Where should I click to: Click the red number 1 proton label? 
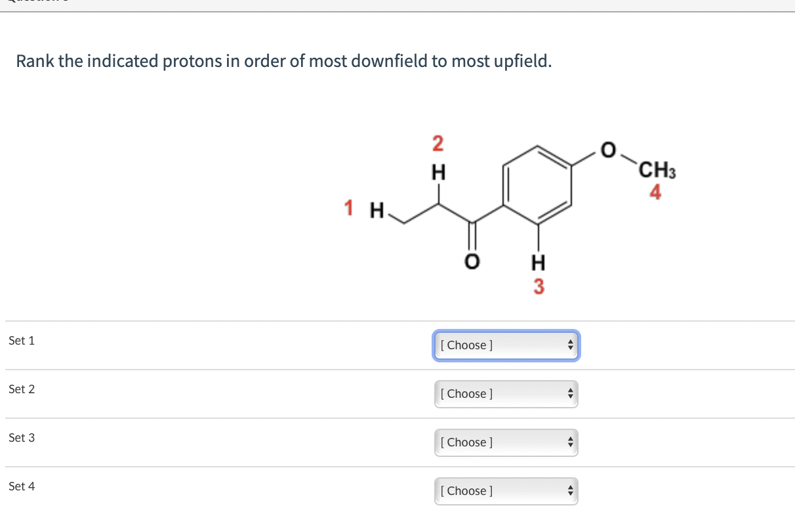pos(348,209)
